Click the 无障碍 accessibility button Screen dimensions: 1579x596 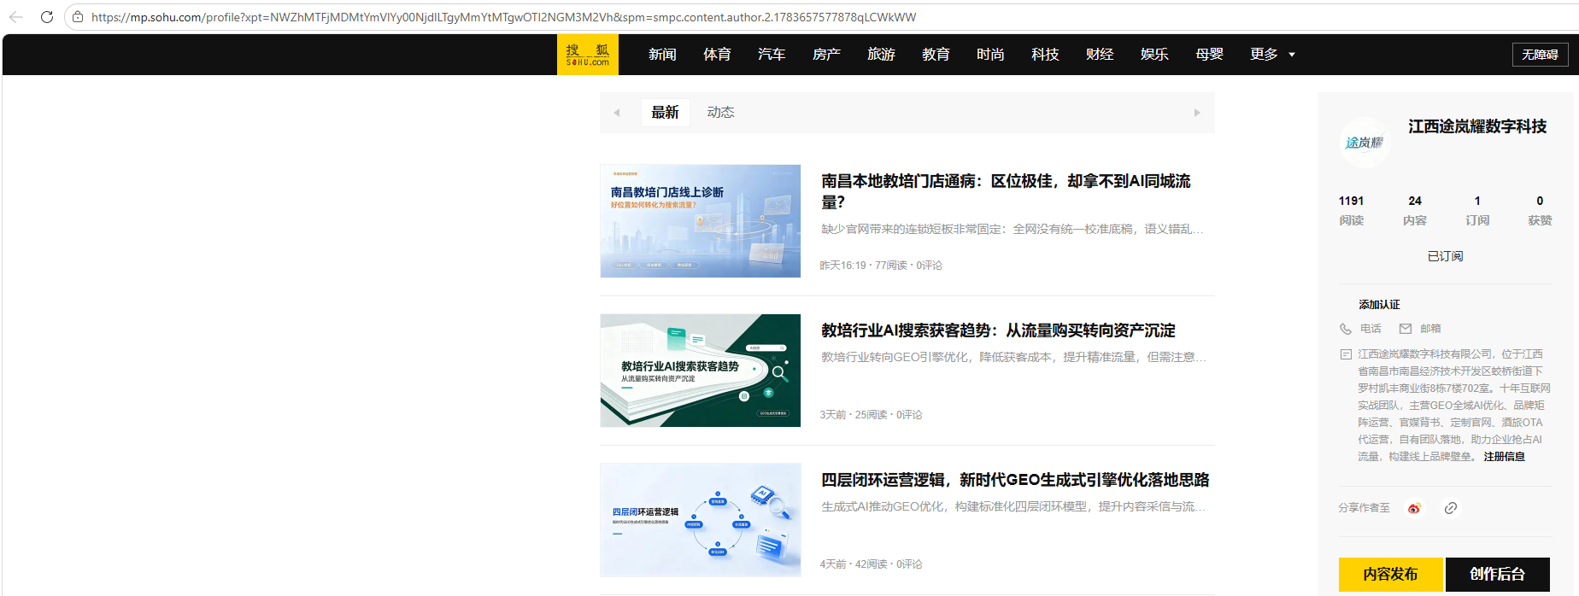[1540, 55]
